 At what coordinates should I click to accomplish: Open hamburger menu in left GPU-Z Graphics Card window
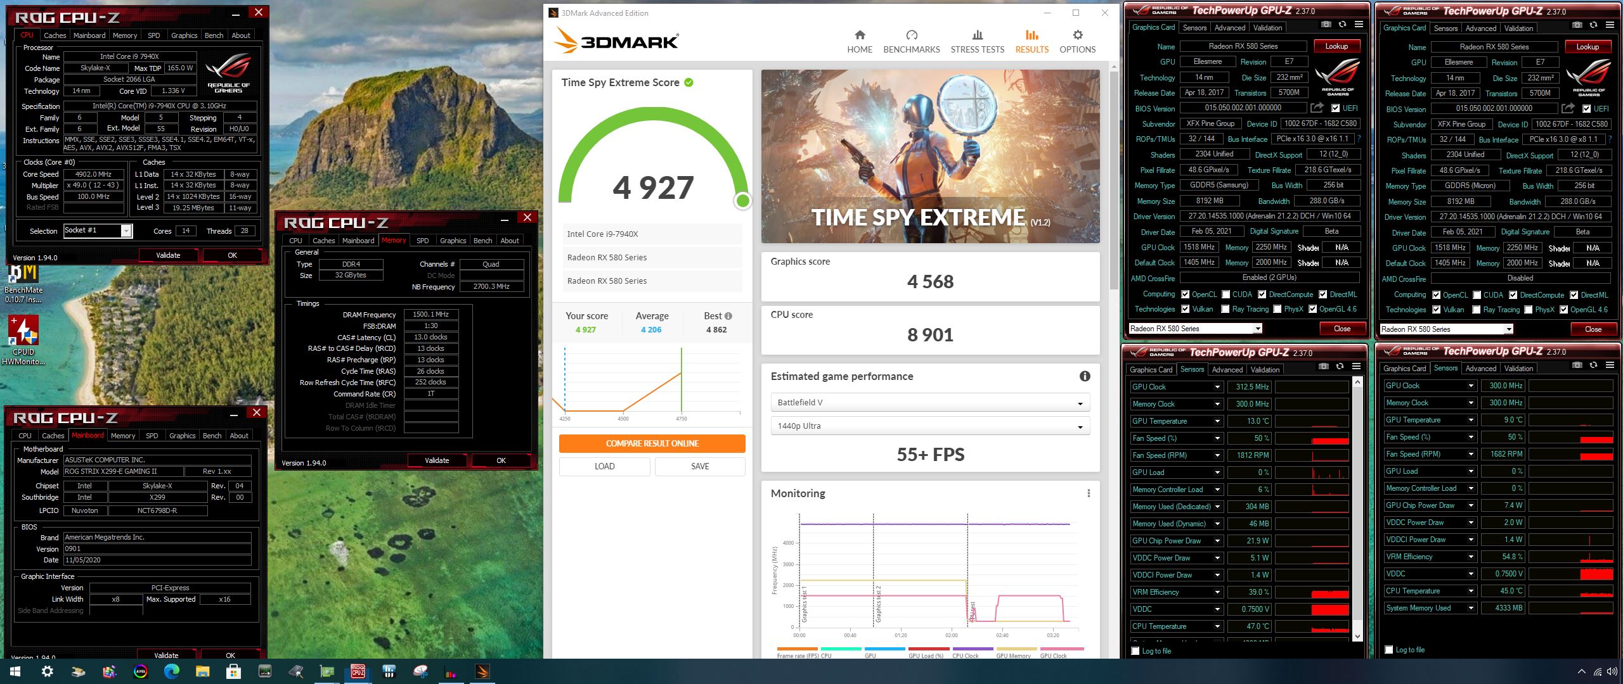point(1359,25)
